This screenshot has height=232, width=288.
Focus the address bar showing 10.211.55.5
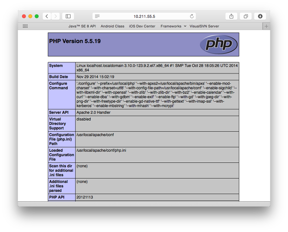coord(144,16)
